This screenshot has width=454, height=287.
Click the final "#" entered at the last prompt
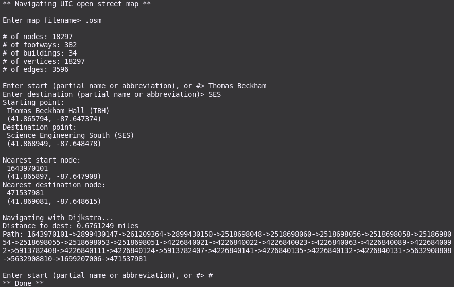[x=211, y=276]
